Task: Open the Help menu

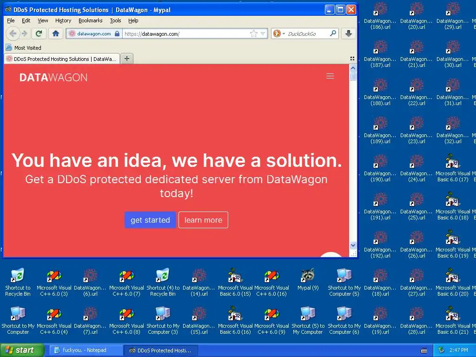Action: [133, 20]
